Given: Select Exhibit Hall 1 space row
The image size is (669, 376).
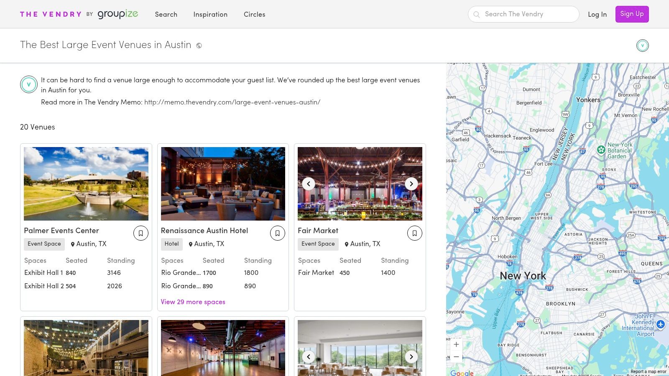Looking at the screenshot, I should (x=86, y=273).
